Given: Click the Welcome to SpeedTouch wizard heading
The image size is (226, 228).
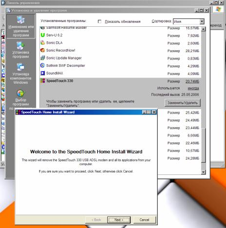Looking at the screenshot, I should [x=86, y=152].
